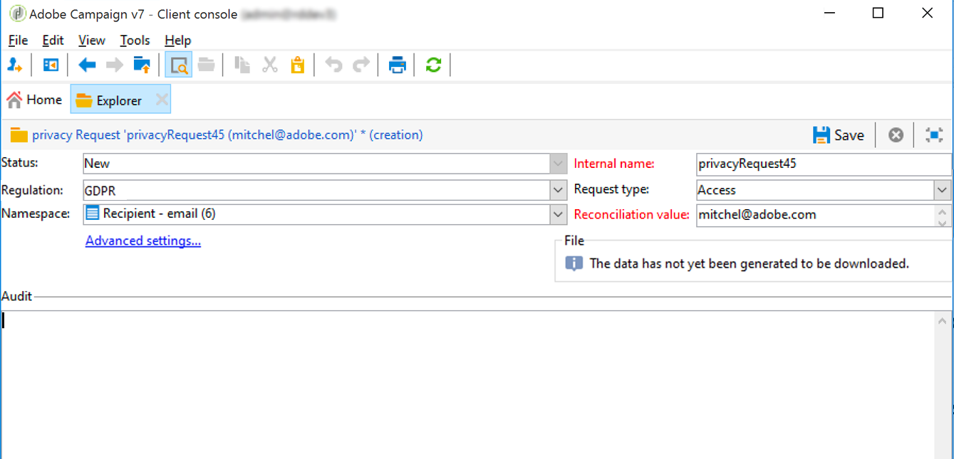Click the Redo arrow icon

tap(361, 65)
